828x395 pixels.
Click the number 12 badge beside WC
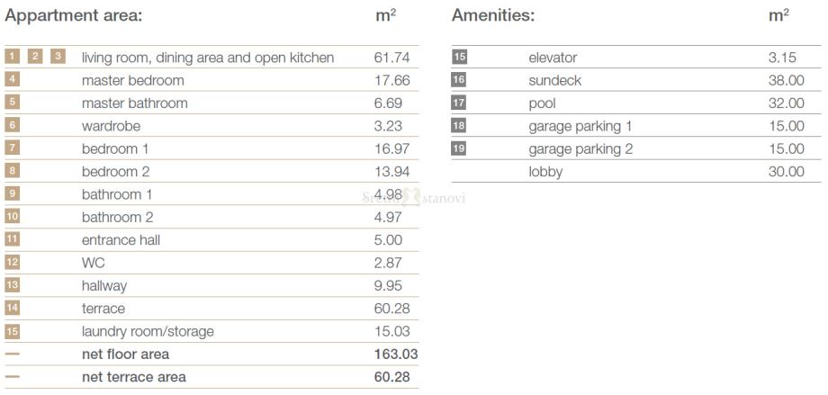(x=13, y=262)
